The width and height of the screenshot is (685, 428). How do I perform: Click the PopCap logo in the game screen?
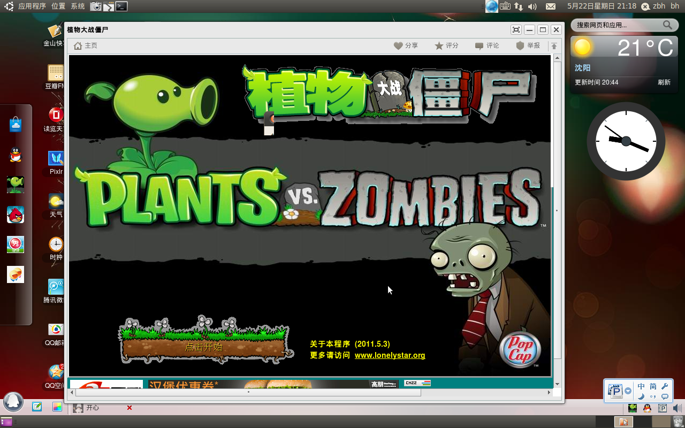[520, 349]
